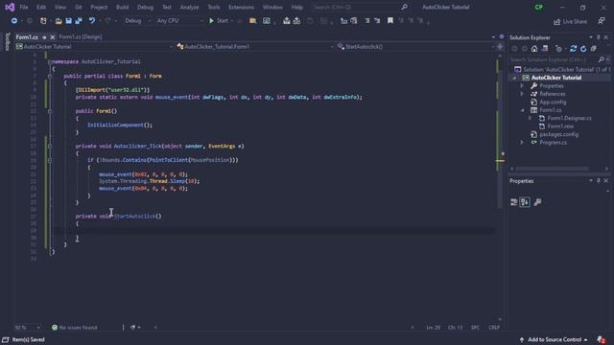The height and width of the screenshot is (345, 614).
Task: Open the Debug configuration dropdown
Action: [x=137, y=21]
